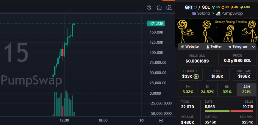Click the Solana chain name link
This screenshot has width=258, height=125.
point(204,13)
